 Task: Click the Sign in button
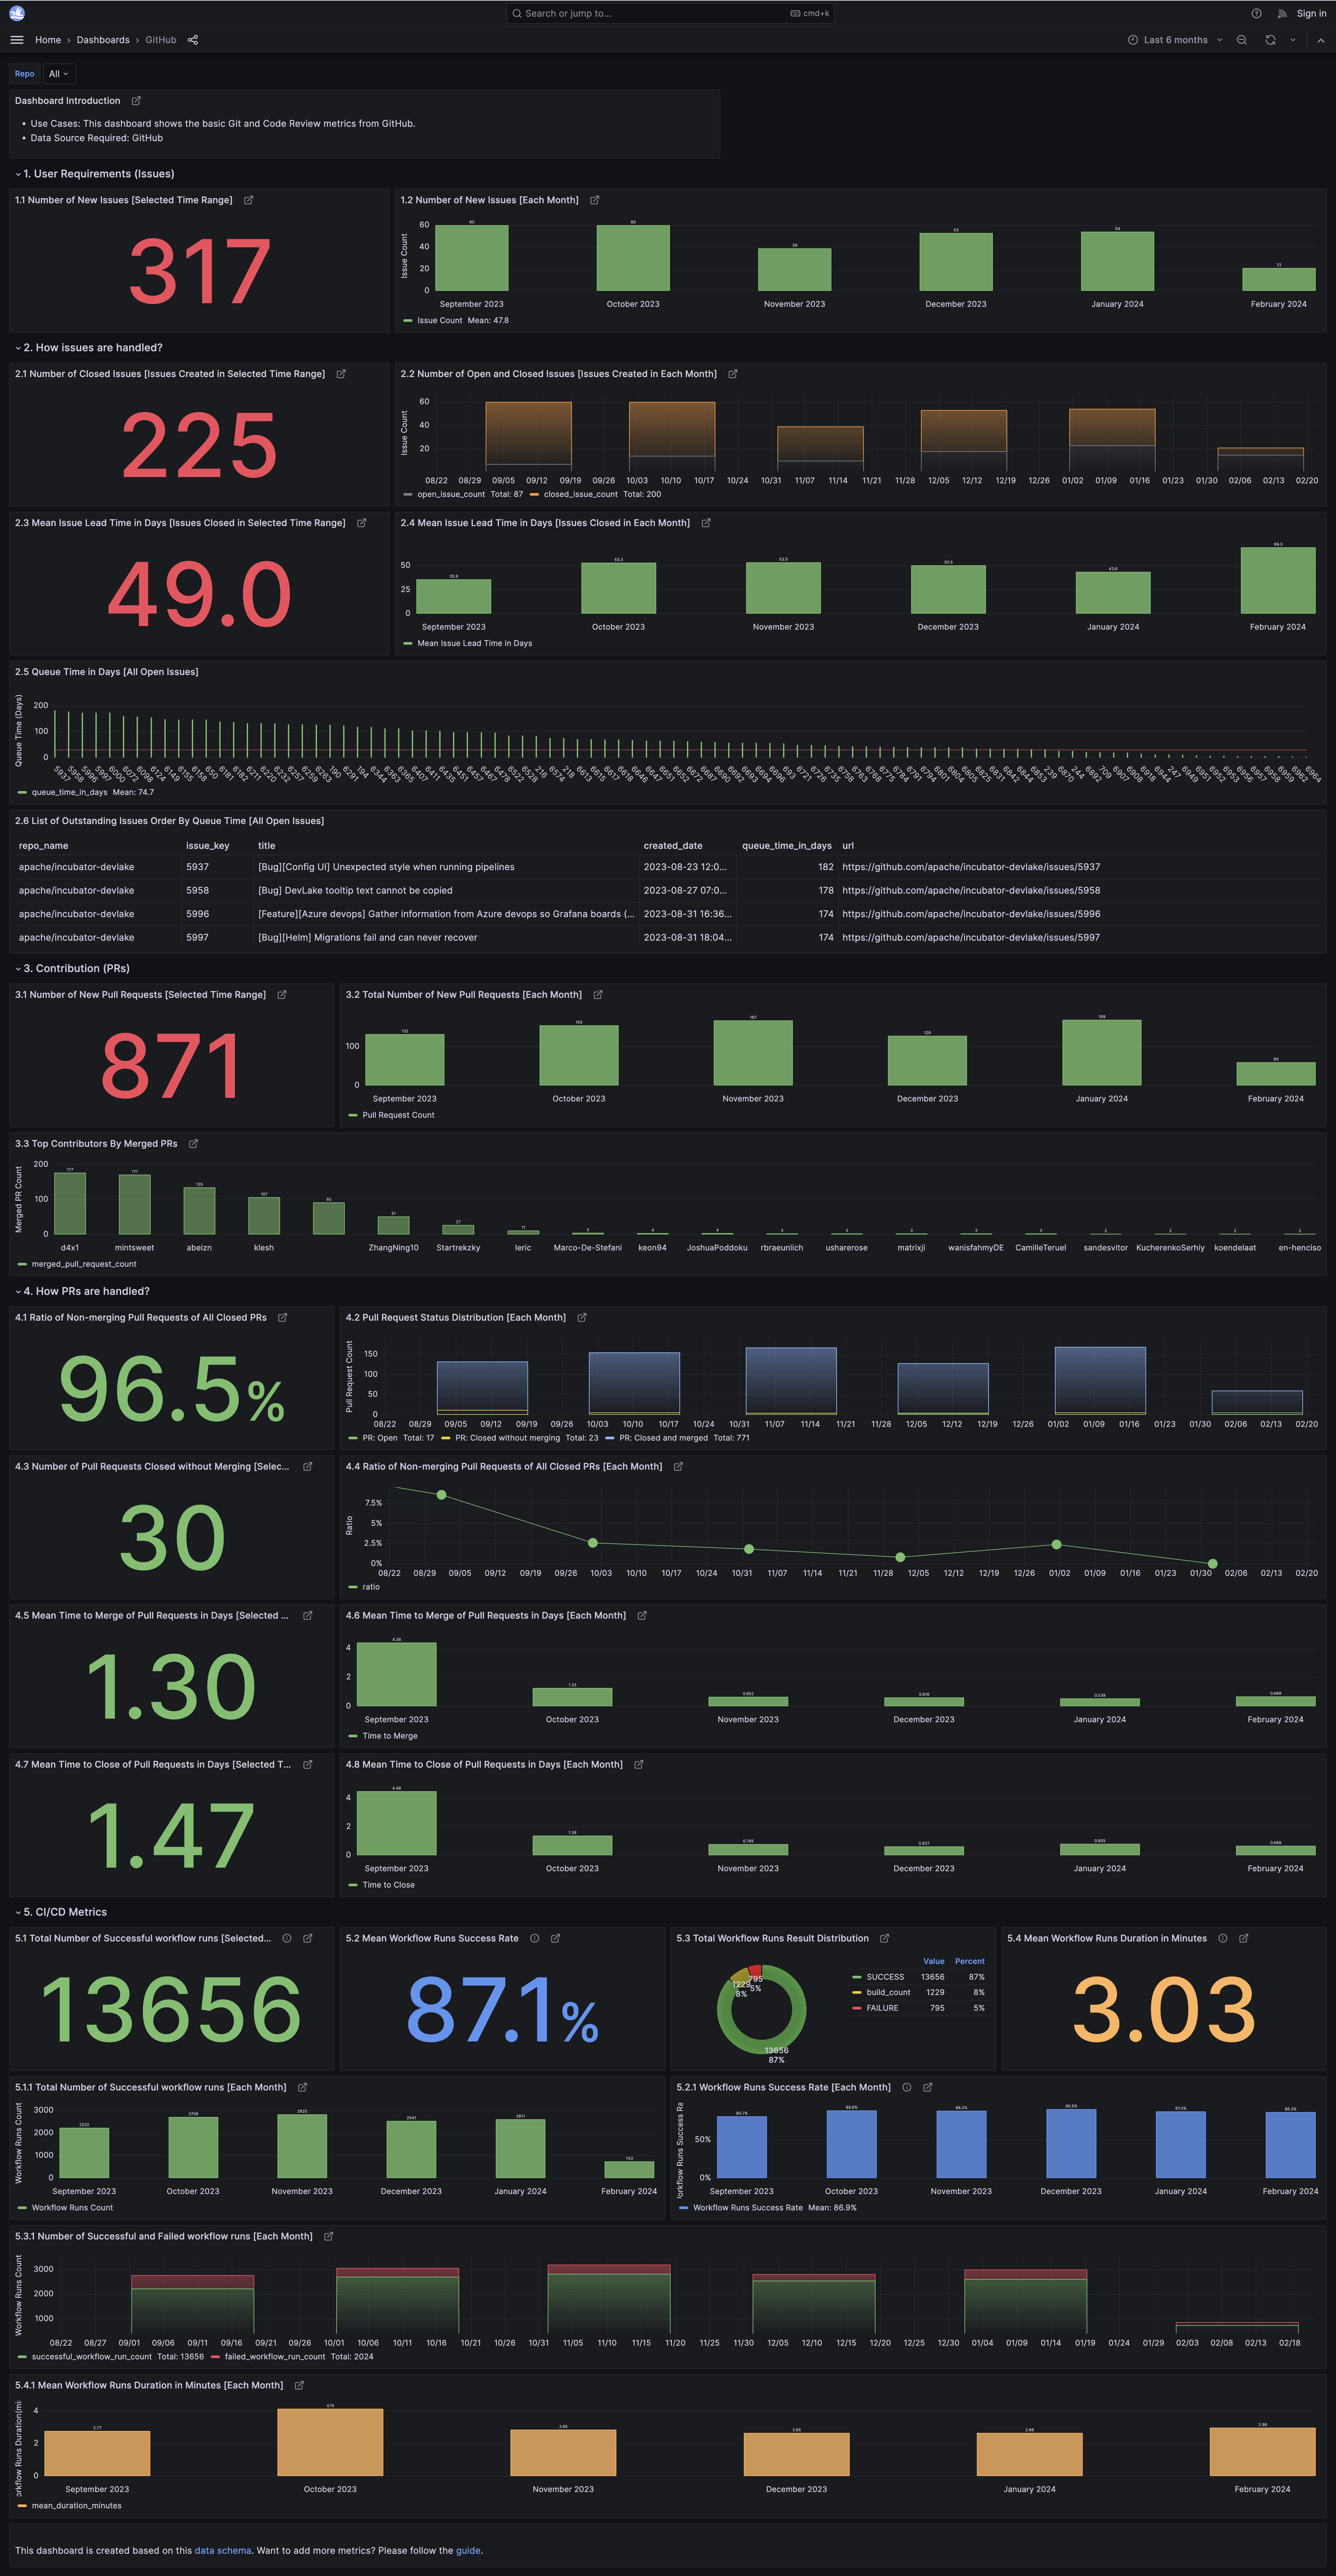[x=1311, y=13]
